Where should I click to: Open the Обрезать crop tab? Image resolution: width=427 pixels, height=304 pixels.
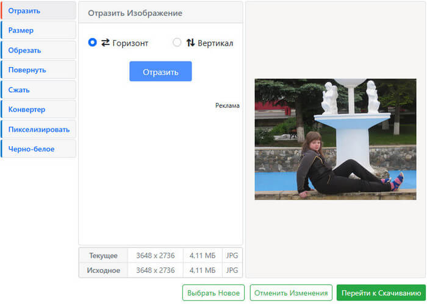38,50
